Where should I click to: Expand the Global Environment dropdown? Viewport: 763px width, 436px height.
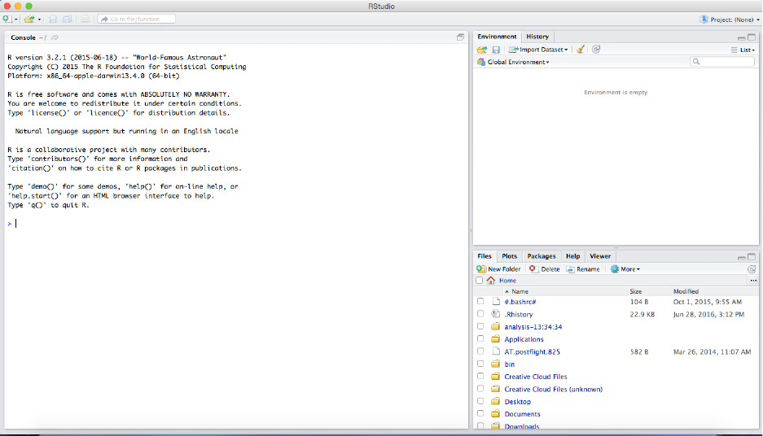(x=518, y=62)
